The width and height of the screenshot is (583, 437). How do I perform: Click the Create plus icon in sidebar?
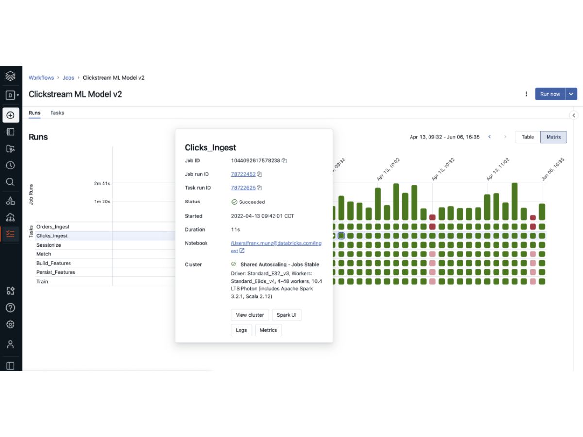click(x=10, y=115)
